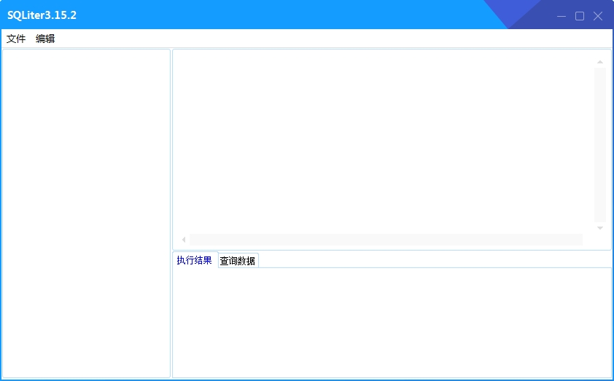Switch to the 执行结果 tab
Viewport: 614px width, 381px height.
(x=194, y=260)
